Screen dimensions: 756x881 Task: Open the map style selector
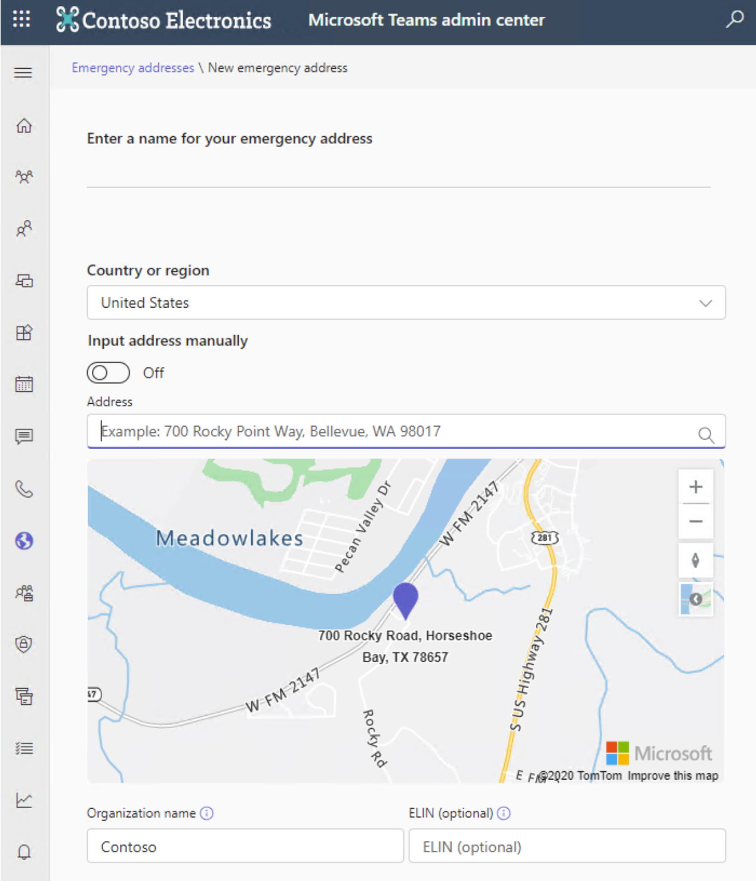[x=696, y=599]
